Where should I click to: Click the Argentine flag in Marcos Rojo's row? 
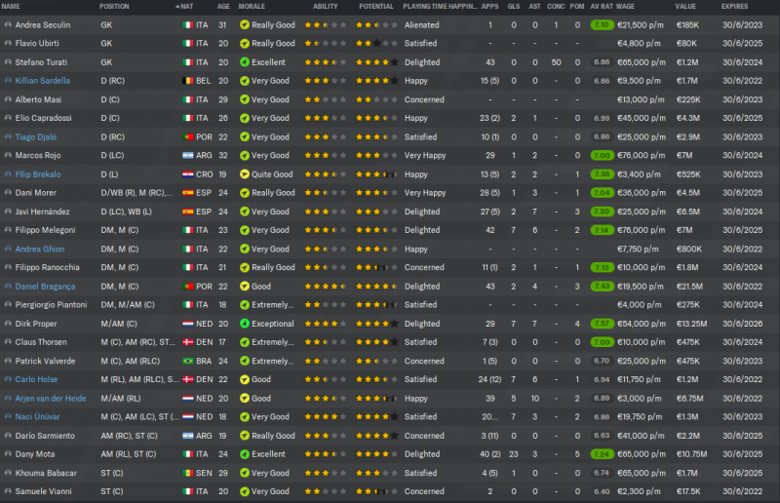point(188,156)
